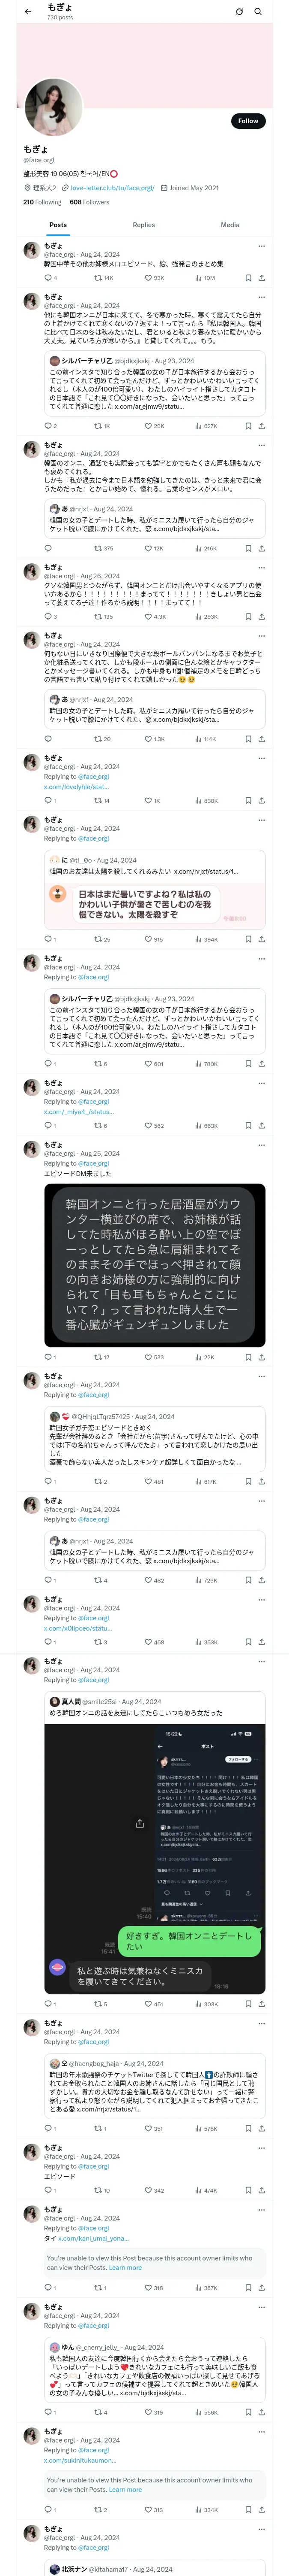Open the 608 Followers list
This screenshot has width=289, height=2576.
click(89, 202)
